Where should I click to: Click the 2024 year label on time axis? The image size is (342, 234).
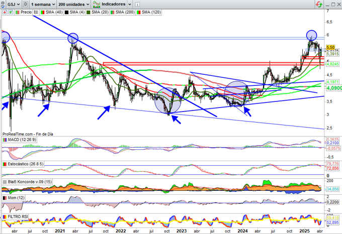click(242, 231)
